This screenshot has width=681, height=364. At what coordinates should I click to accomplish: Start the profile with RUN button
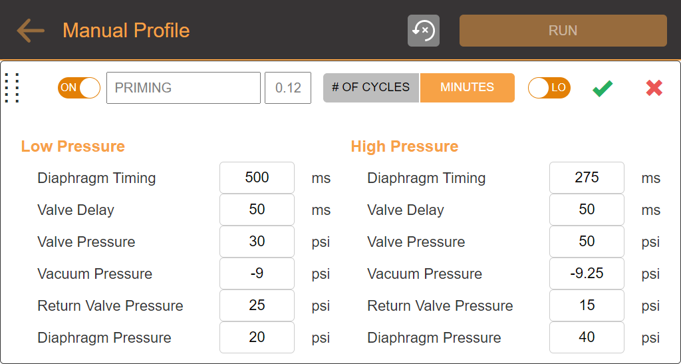coord(563,31)
